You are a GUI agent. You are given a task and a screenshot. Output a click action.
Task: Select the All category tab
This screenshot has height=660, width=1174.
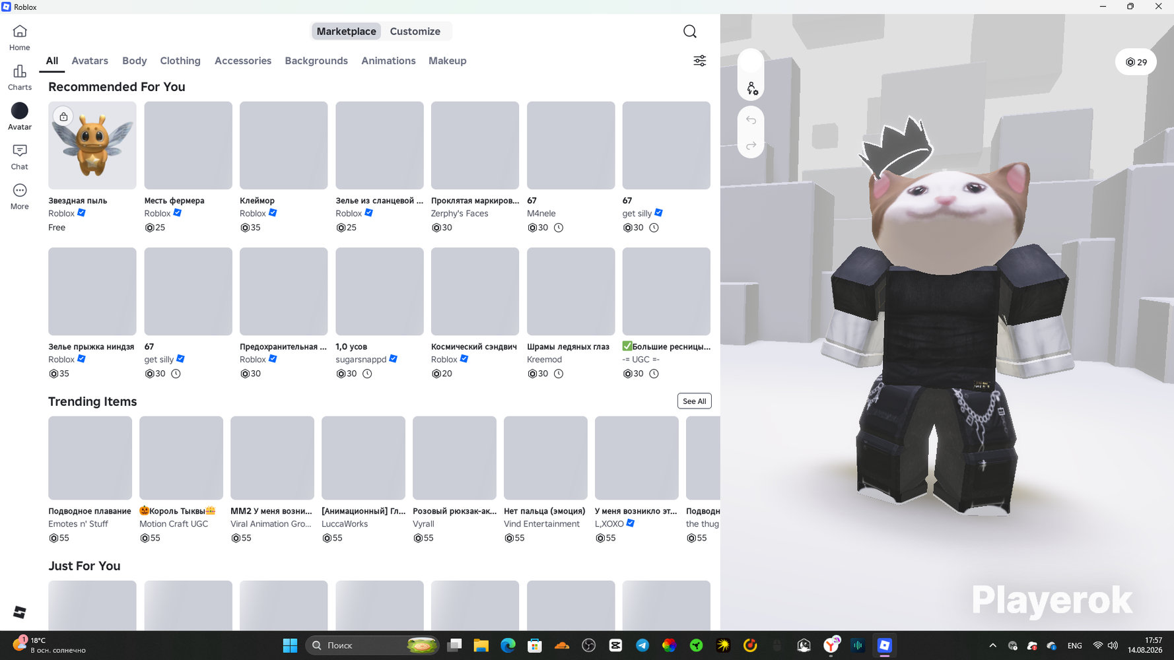click(x=52, y=61)
